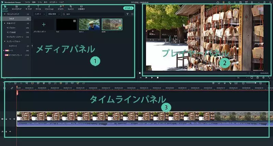This screenshot has height=146, width=273.
Task: Expand the 共有メディア tree node
Action: coord(4,23)
